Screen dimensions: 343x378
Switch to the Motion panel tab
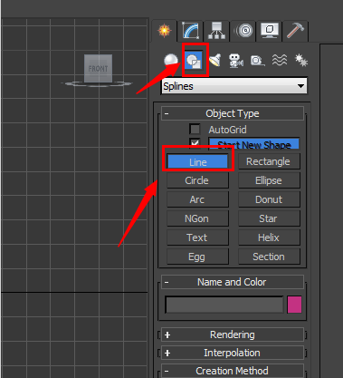(243, 31)
